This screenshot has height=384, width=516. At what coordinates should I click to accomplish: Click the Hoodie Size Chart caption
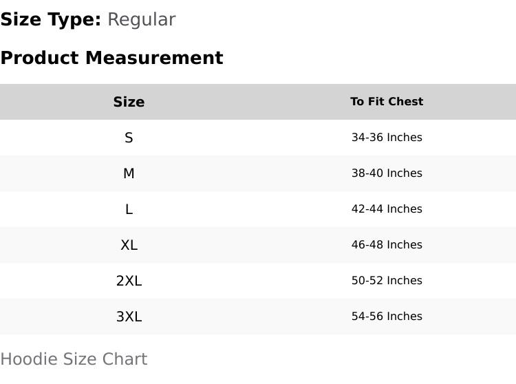coord(74,359)
